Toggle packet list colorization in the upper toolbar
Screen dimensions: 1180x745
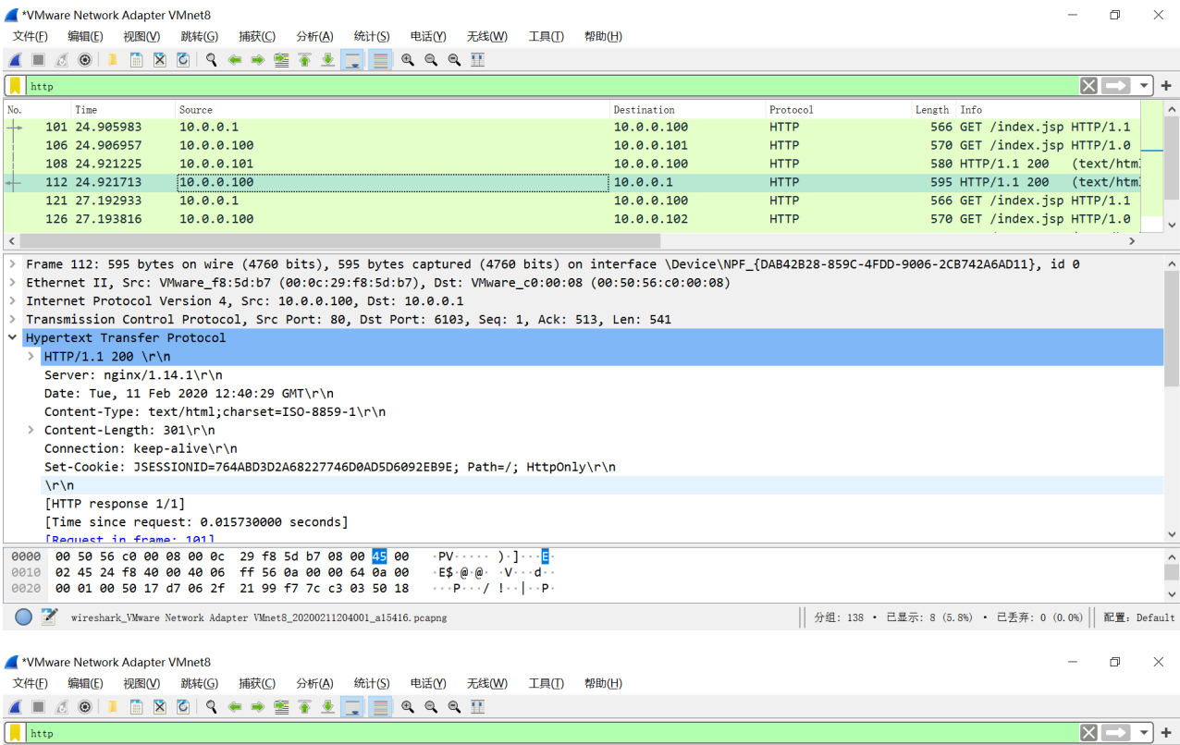coord(379,60)
